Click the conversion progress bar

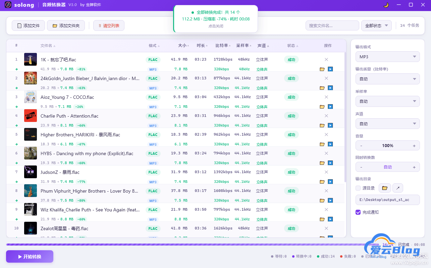point(192,245)
